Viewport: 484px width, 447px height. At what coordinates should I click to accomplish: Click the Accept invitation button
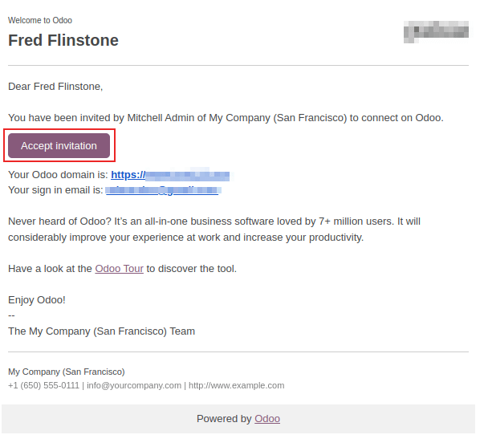point(59,145)
